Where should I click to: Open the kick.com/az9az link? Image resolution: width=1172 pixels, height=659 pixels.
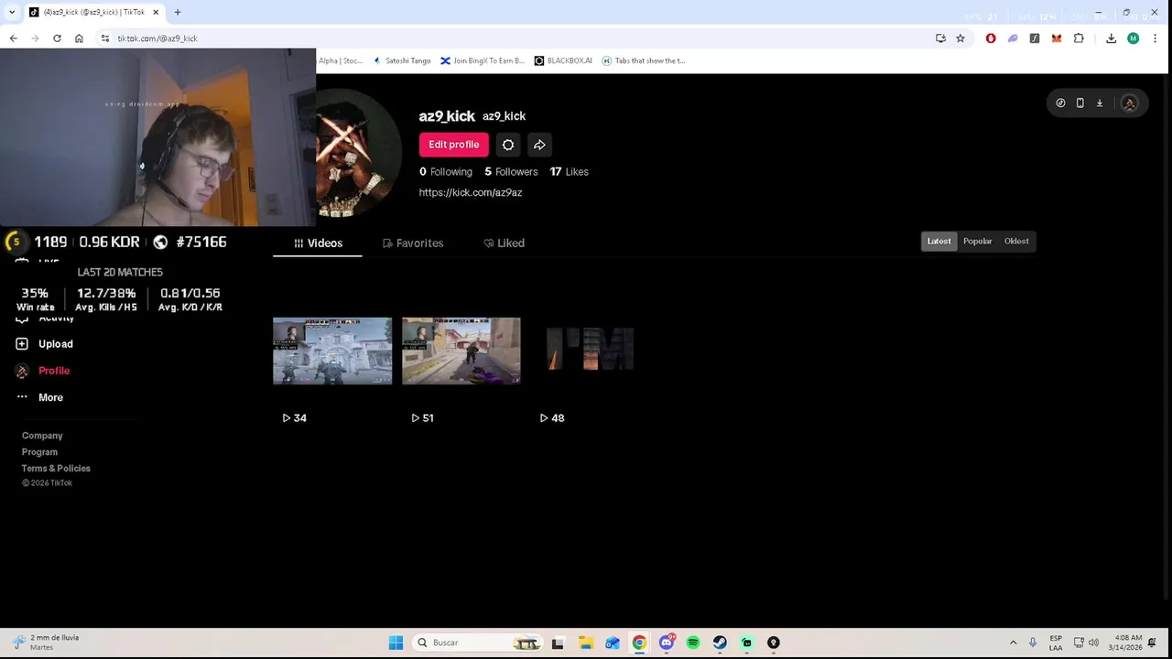[x=471, y=192]
